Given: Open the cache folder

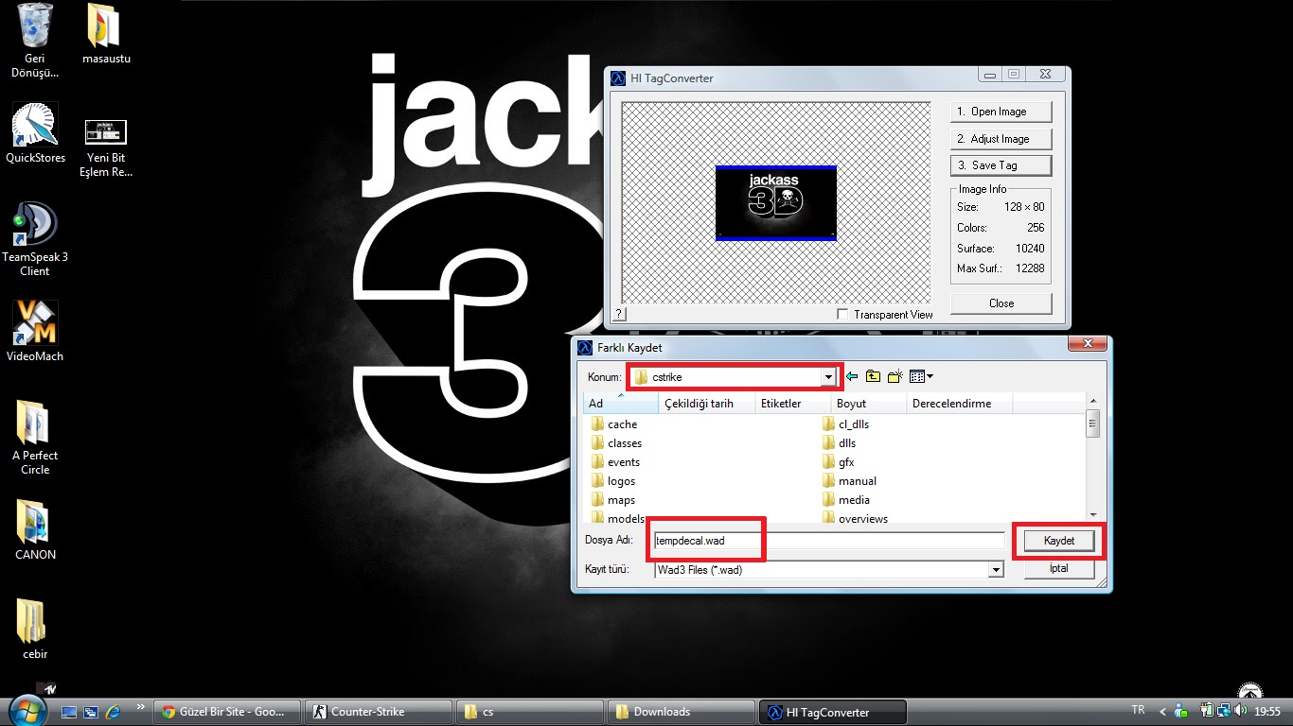Looking at the screenshot, I should pos(614,424).
